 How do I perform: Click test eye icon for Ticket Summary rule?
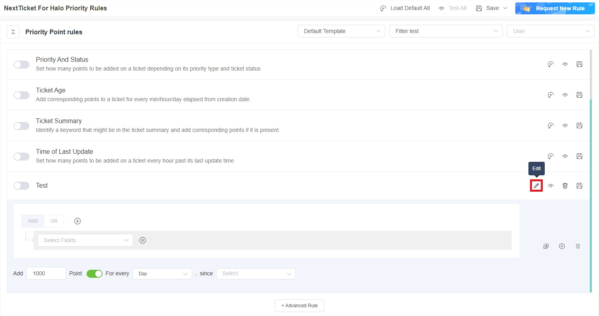coord(565,126)
